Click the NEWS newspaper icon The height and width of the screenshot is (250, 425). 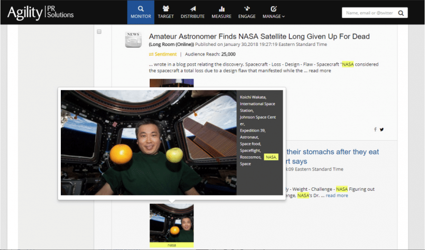[133, 39]
